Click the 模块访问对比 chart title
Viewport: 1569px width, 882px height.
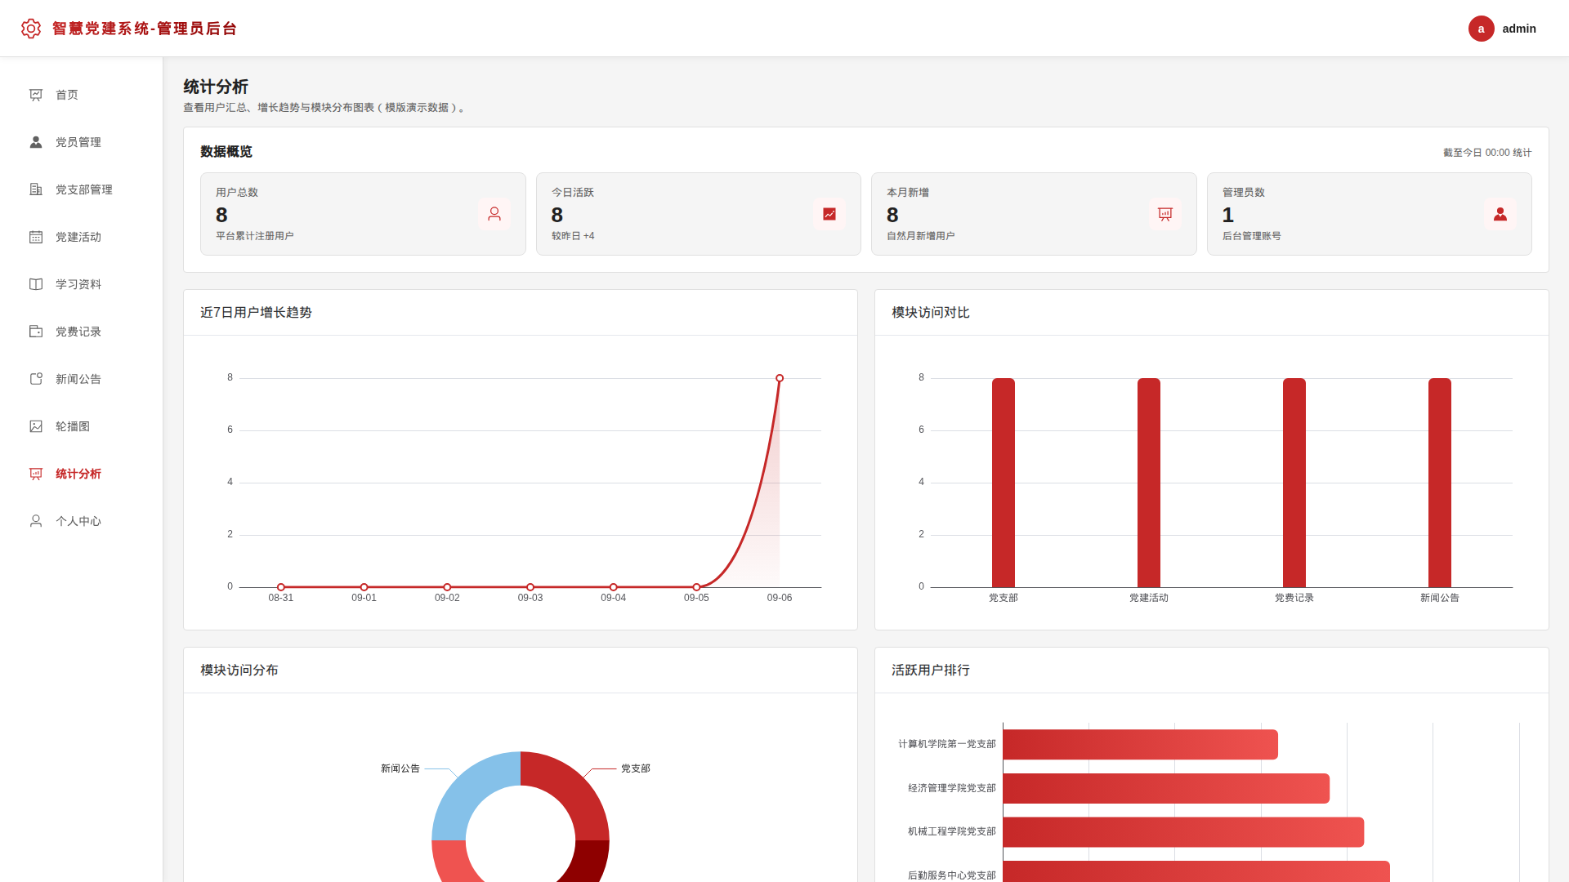pyautogui.click(x=931, y=313)
